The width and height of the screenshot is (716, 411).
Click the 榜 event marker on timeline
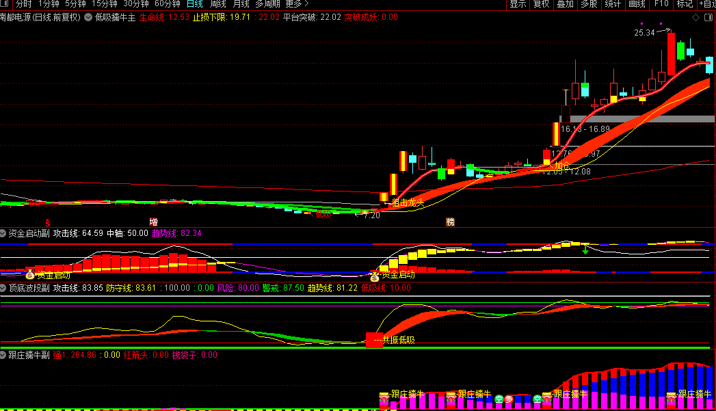pyautogui.click(x=450, y=222)
